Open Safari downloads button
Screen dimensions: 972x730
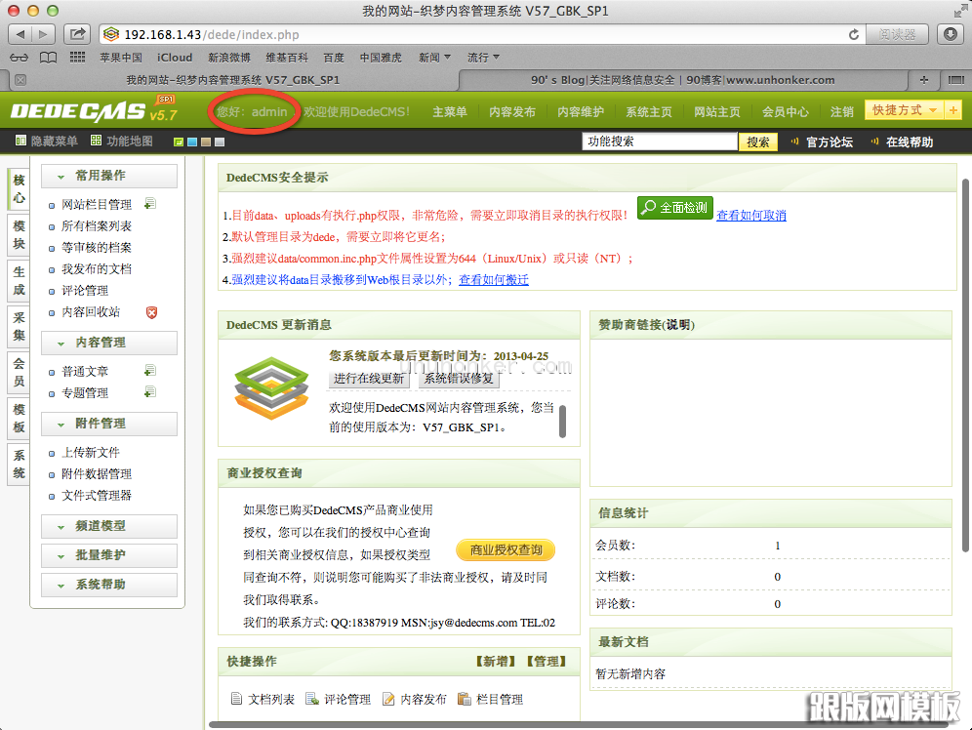pyautogui.click(x=951, y=34)
